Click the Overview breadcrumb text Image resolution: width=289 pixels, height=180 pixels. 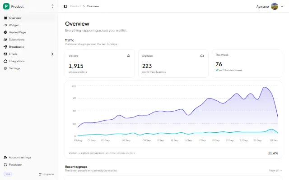pyautogui.click(x=93, y=6)
